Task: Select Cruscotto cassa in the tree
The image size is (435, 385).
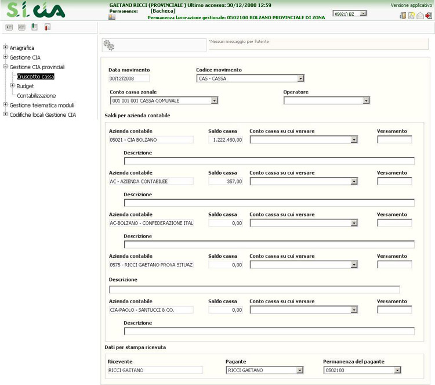Action: (x=36, y=77)
